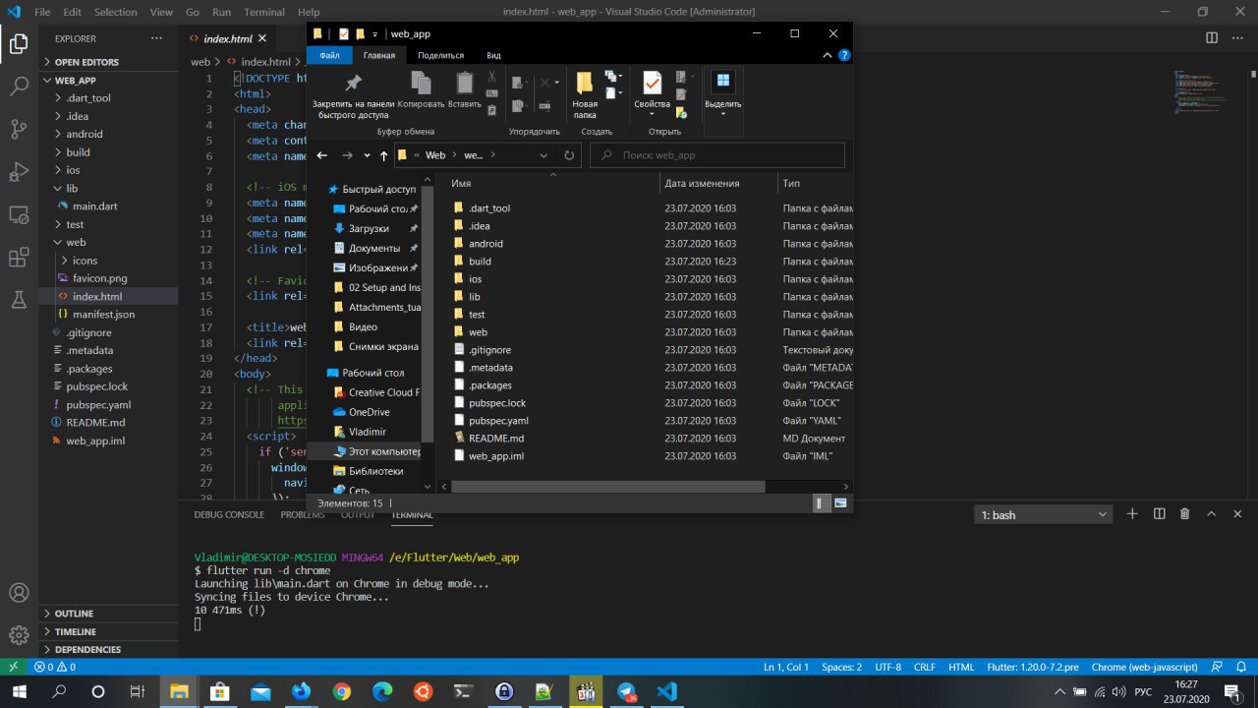Click Chrome (web-javascript) device in status bar

pyautogui.click(x=1144, y=667)
